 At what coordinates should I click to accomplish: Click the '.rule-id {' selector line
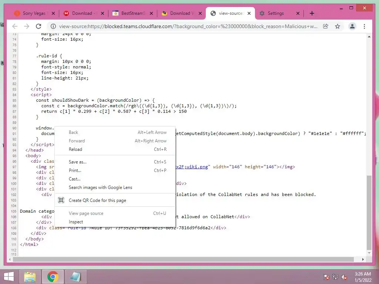[x=49, y=56]
